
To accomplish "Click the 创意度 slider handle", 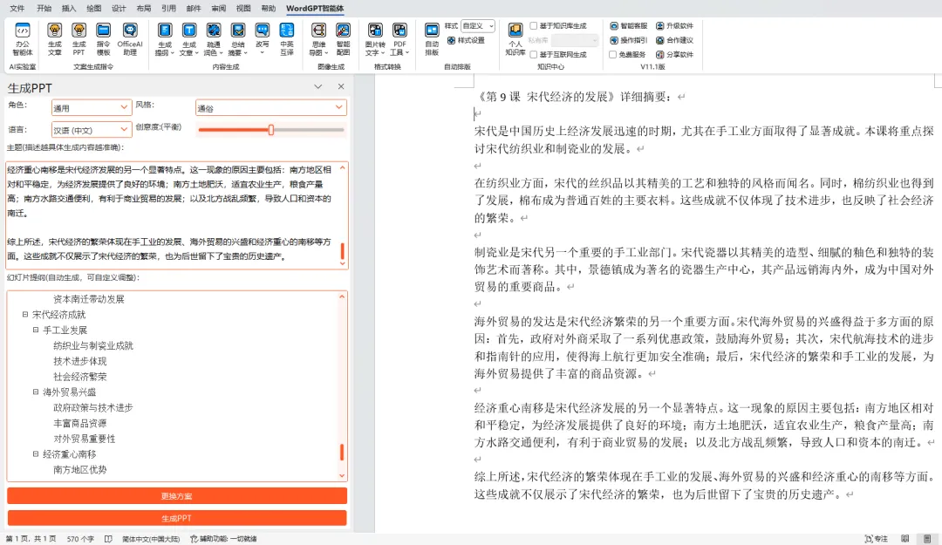I will 271,130.
